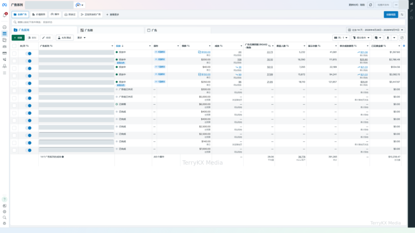415x233 pixels.
Task: Open the top-right three-dots more menu
Action: point(396,5)
